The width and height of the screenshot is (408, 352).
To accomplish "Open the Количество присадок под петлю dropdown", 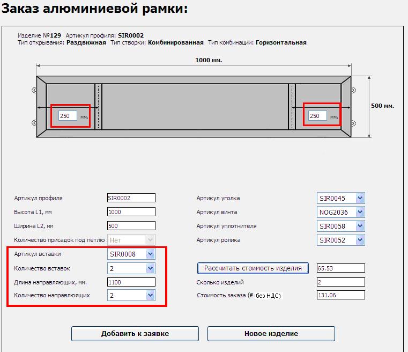I will [131, 240].
